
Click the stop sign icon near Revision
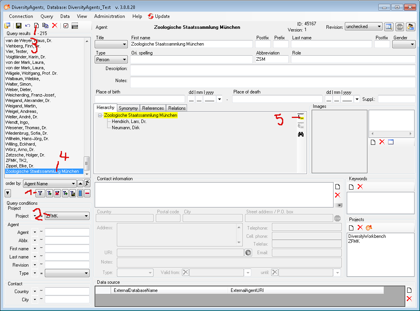399,27
